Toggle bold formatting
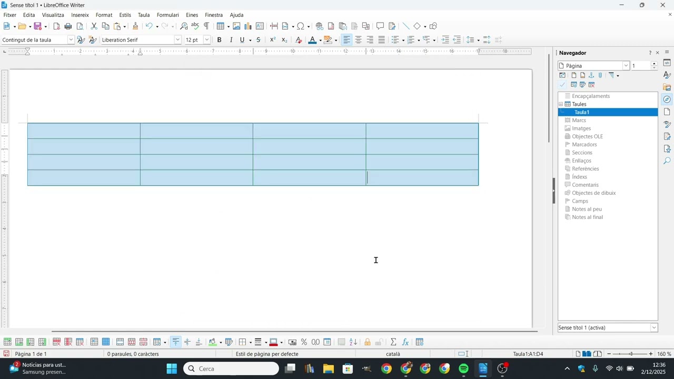674x379 pixels. tap(220, 40)
